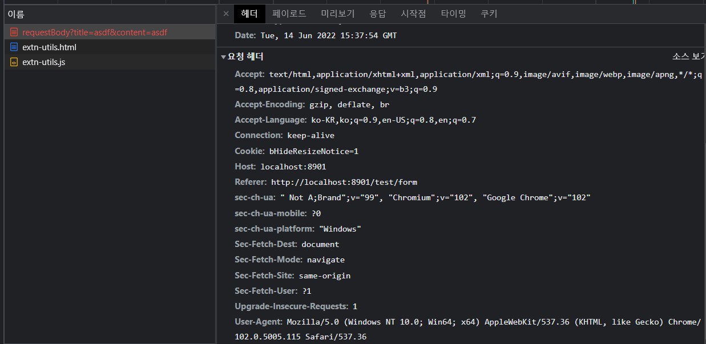Open the 페이로드 tab

coord(289,14)
